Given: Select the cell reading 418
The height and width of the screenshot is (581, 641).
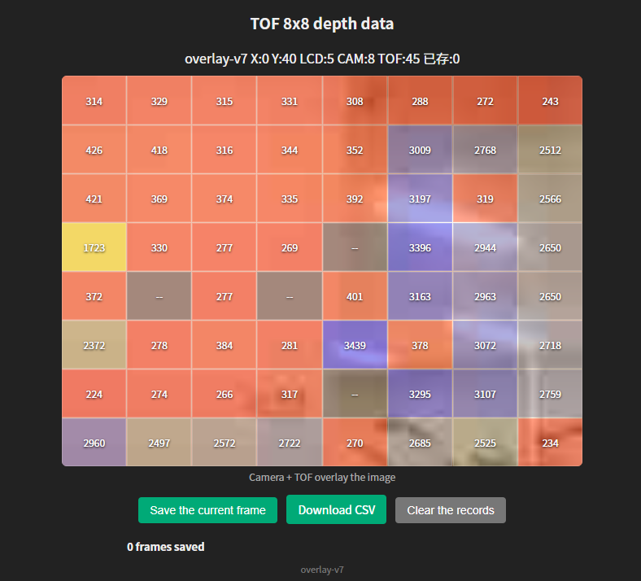Looking at the screenshot, I should [159, 149].
